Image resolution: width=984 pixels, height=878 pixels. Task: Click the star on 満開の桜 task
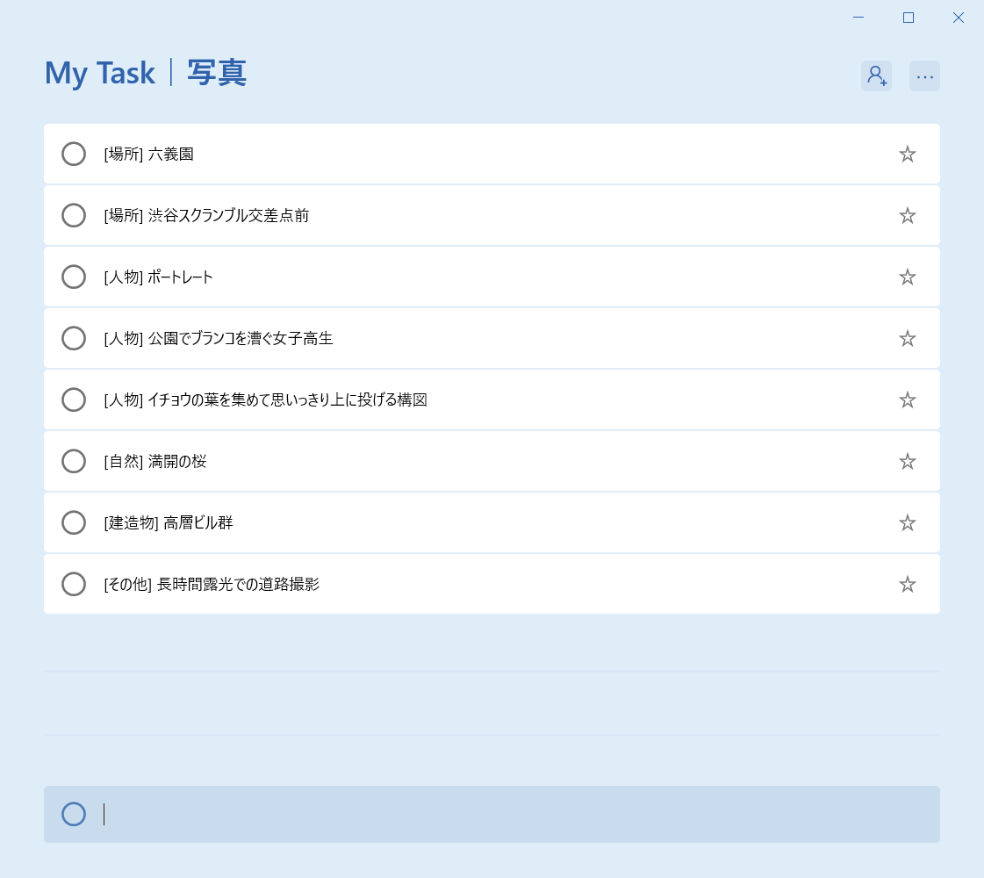(x=907, y=462)
